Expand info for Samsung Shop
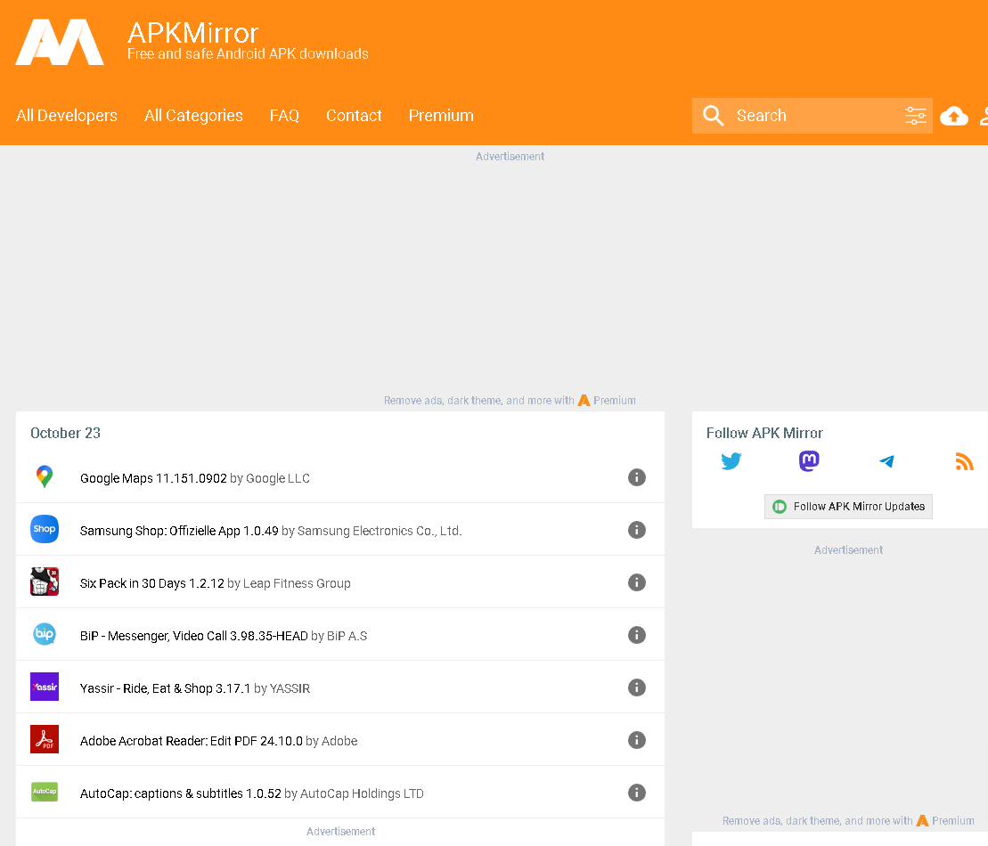 click(x=636, y=530)
